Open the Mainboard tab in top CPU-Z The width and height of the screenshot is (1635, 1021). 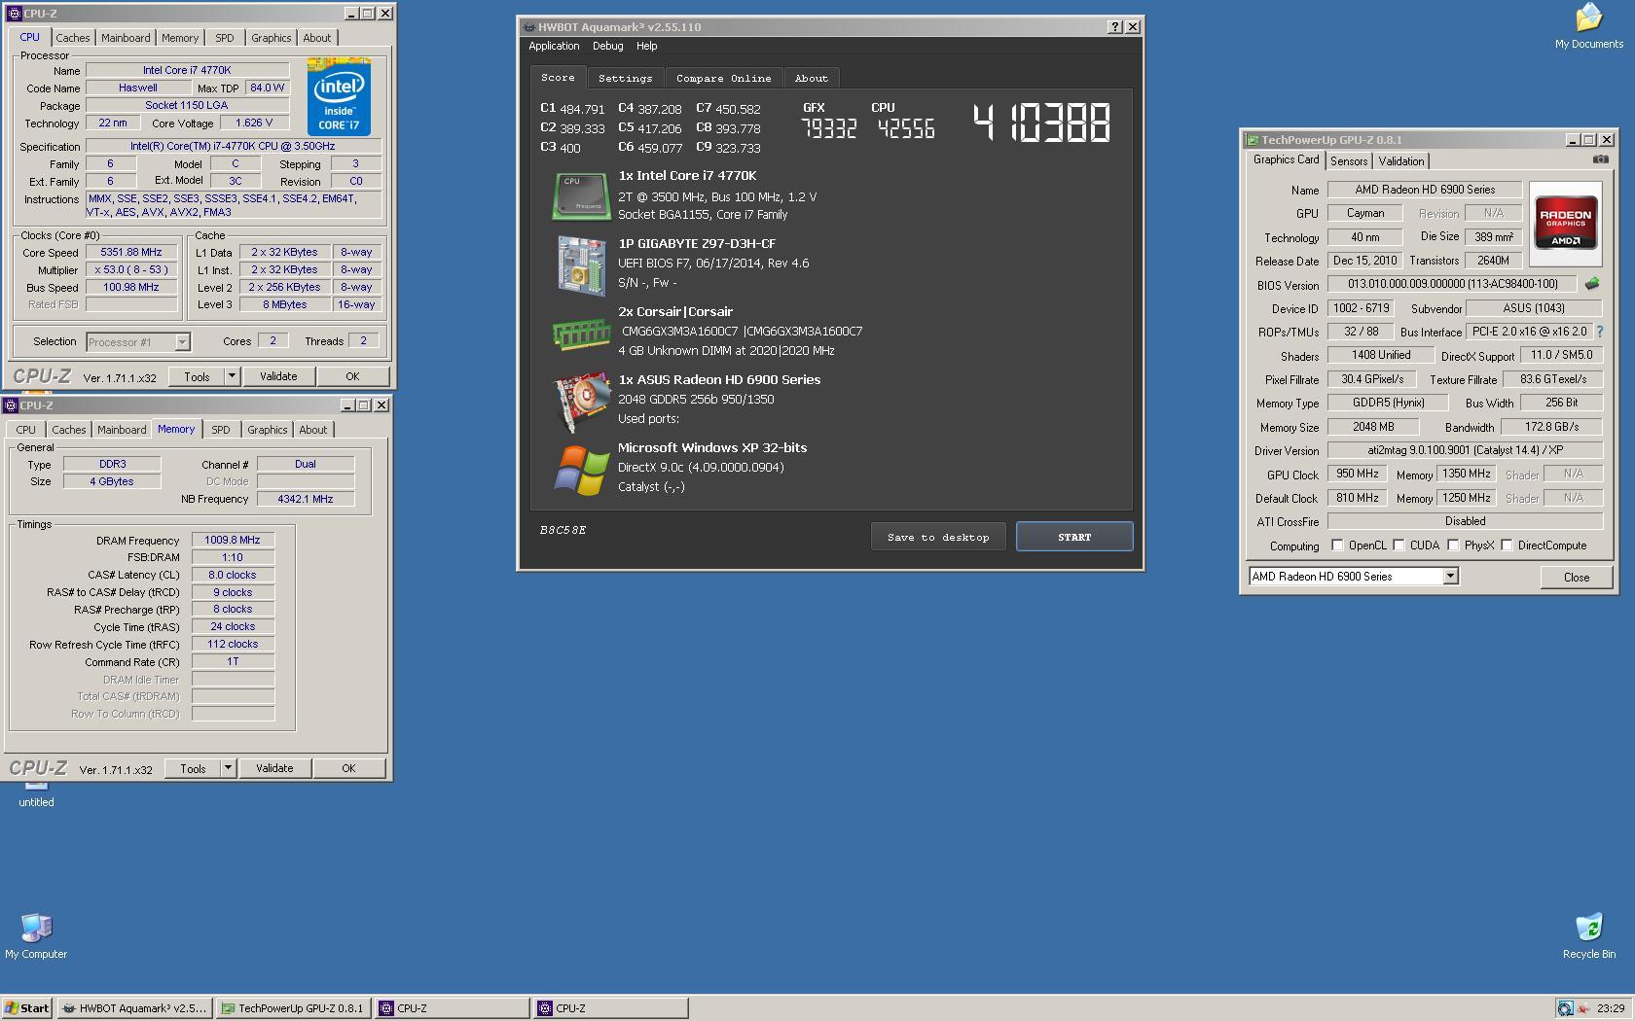click(126, 38)
